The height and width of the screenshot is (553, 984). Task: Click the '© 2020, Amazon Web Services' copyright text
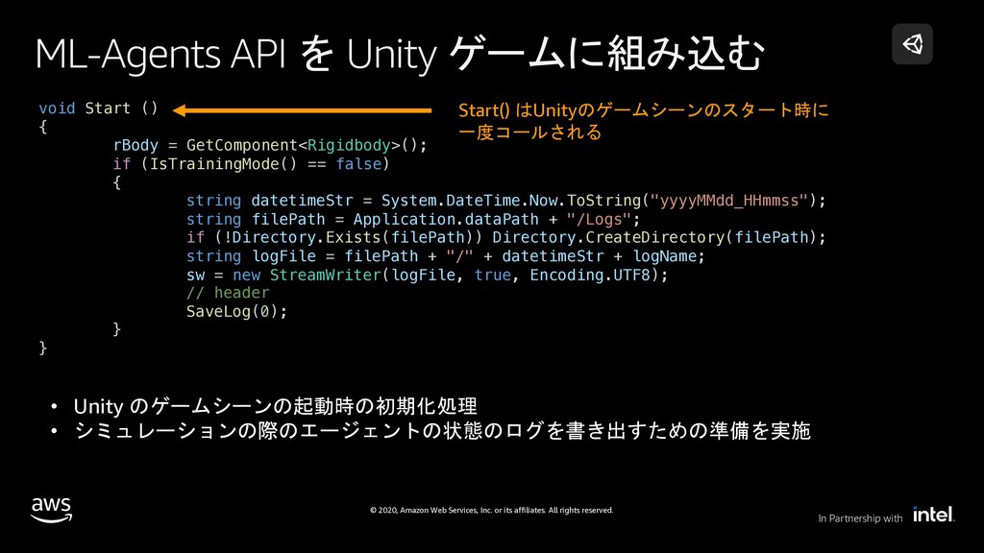click(491, 511)
